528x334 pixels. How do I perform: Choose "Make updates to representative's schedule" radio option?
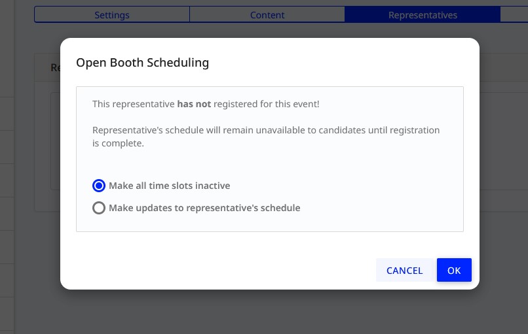(x=99, y=208)
